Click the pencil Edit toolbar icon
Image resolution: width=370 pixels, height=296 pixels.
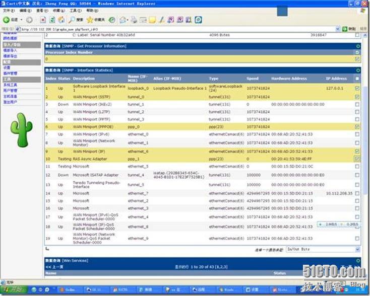[x=161, y=20]
